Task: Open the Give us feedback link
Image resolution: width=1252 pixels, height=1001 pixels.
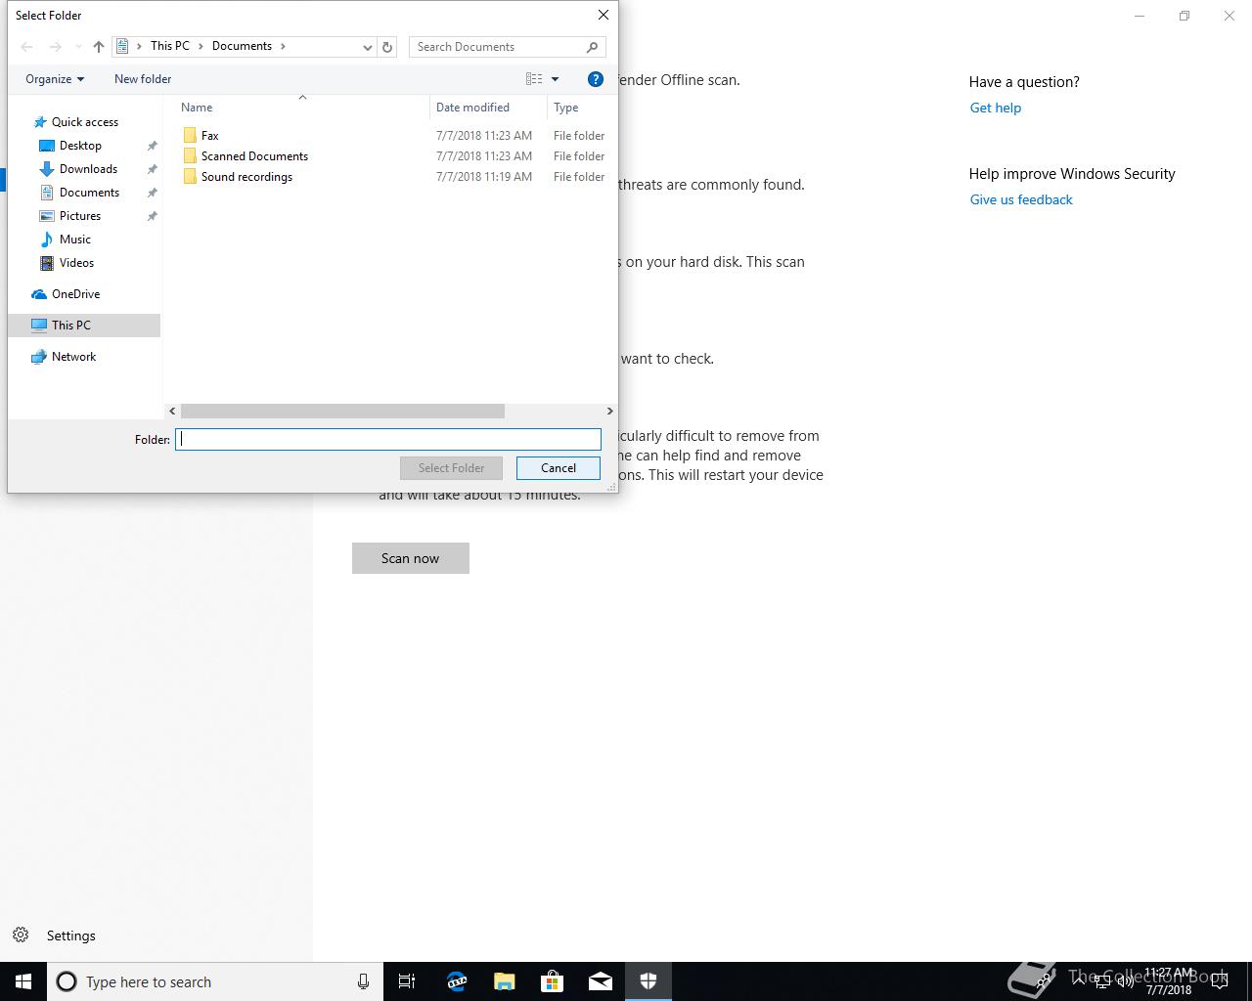Action: click(x=1021, y=199)
